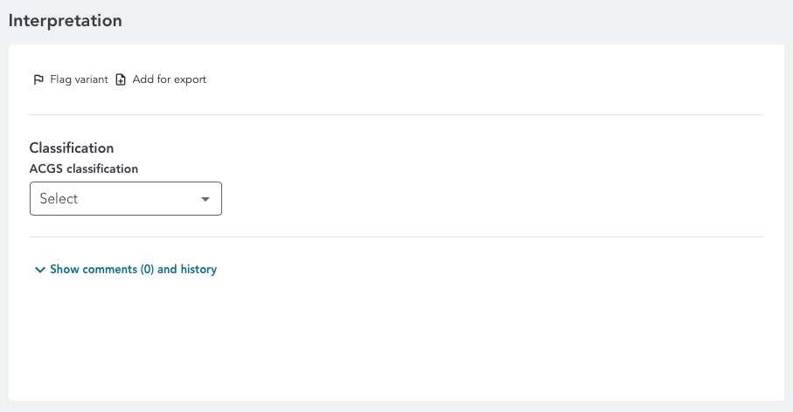Open the ACGS classification dropdown
The width and height of the screenshot is (793, 412).
[x=126, y=199]
